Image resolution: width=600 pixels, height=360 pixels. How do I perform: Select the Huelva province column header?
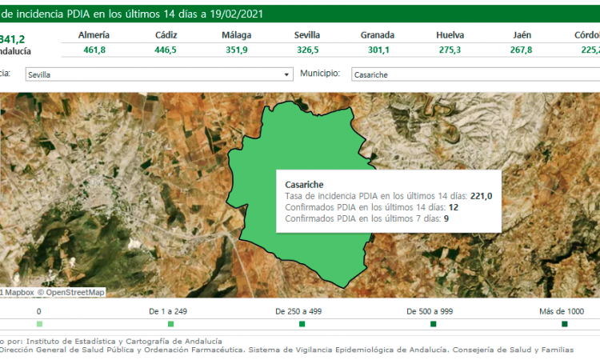point(450,35)
